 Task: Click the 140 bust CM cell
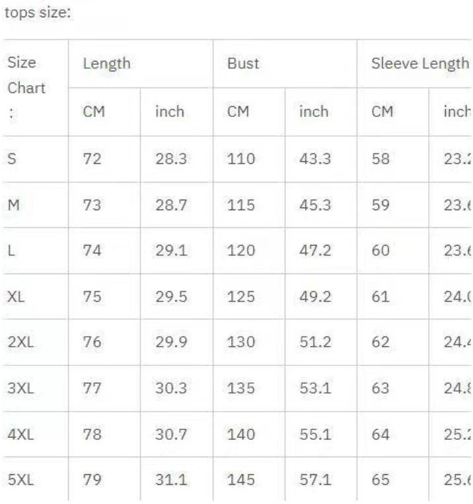click(241, 435)
